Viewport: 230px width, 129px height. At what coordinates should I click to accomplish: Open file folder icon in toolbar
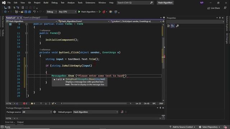point(22,12)
